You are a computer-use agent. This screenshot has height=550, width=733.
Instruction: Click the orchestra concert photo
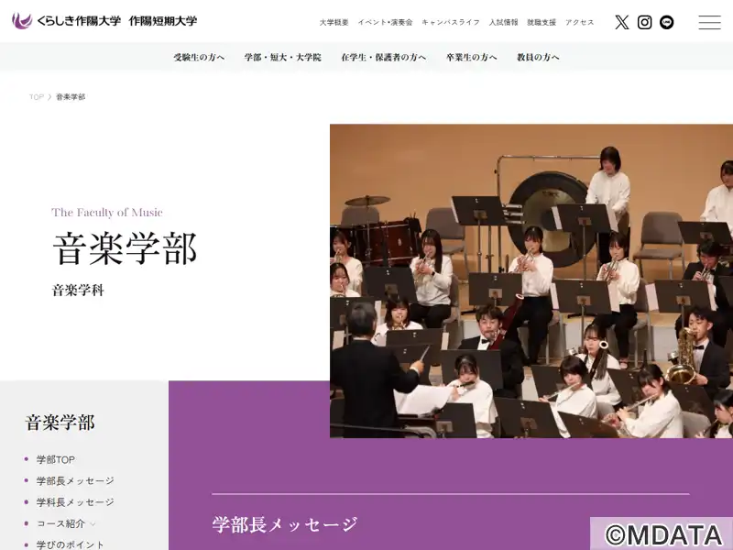coord(531,281)
